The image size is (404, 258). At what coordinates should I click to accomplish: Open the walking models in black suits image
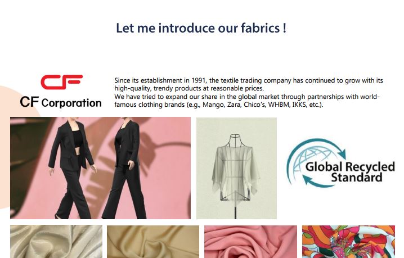tap(101, 168)
